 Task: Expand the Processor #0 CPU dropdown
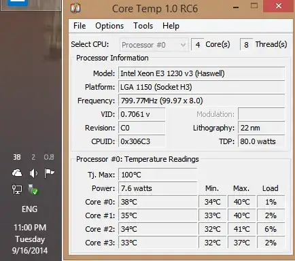point(154,45)
